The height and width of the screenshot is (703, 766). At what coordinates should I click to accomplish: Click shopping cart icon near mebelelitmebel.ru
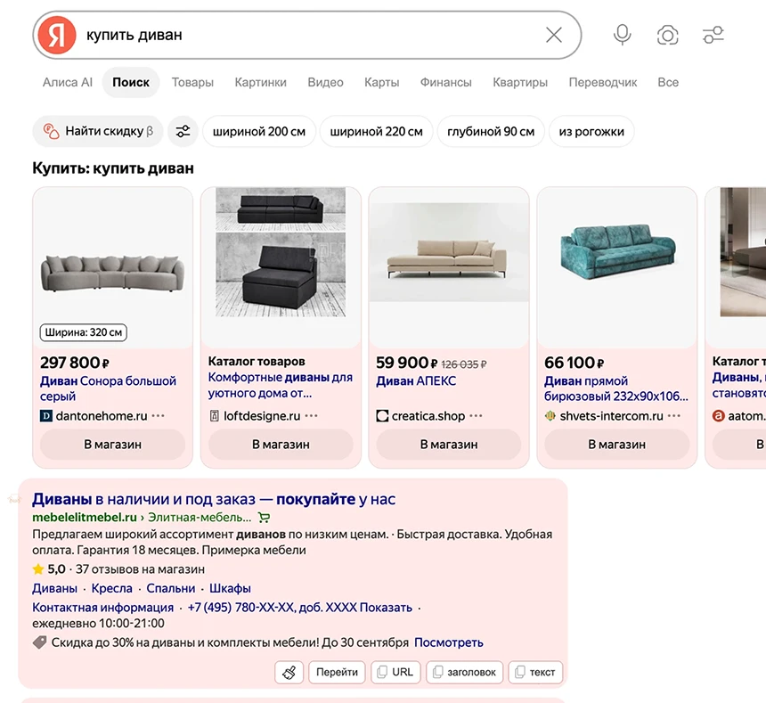point(264,518)
